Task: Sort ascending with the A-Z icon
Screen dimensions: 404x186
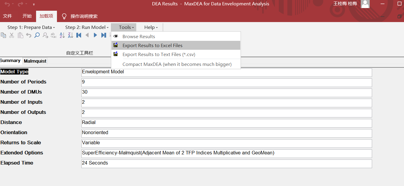Action: tap(62, 35)
